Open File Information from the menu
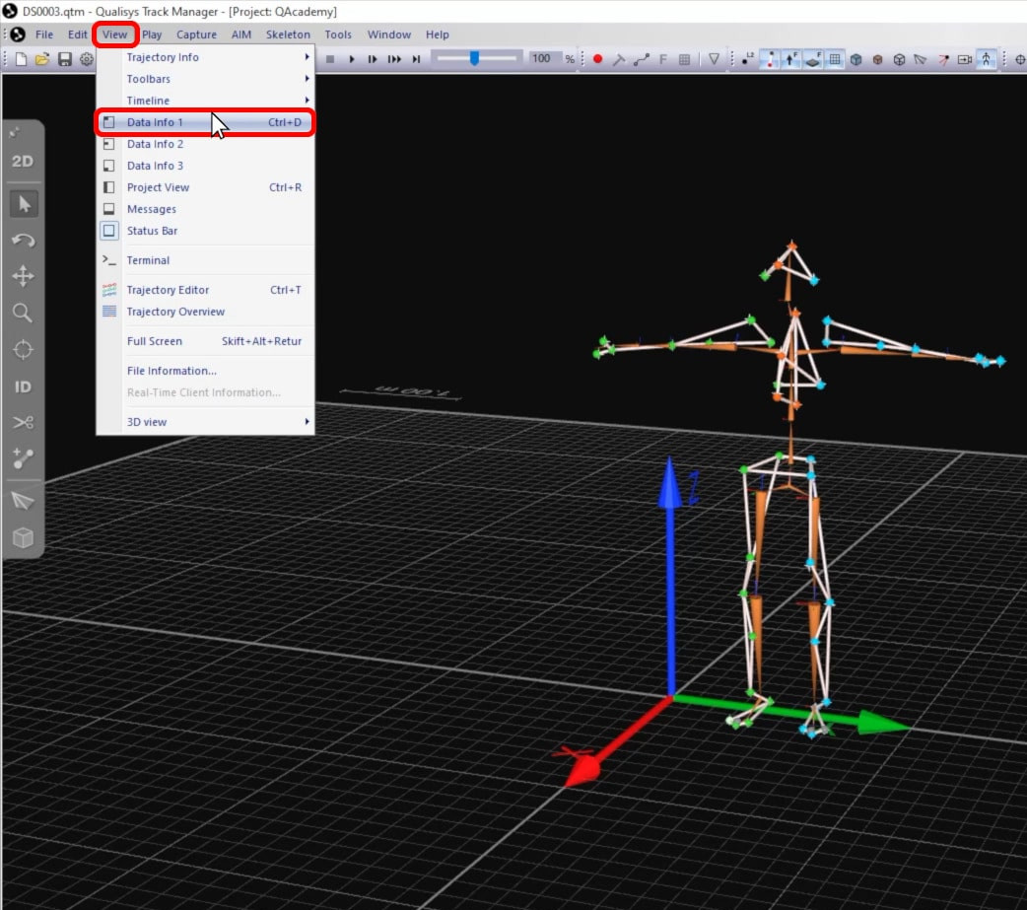1027x910 pixels. tap(171, 370)
